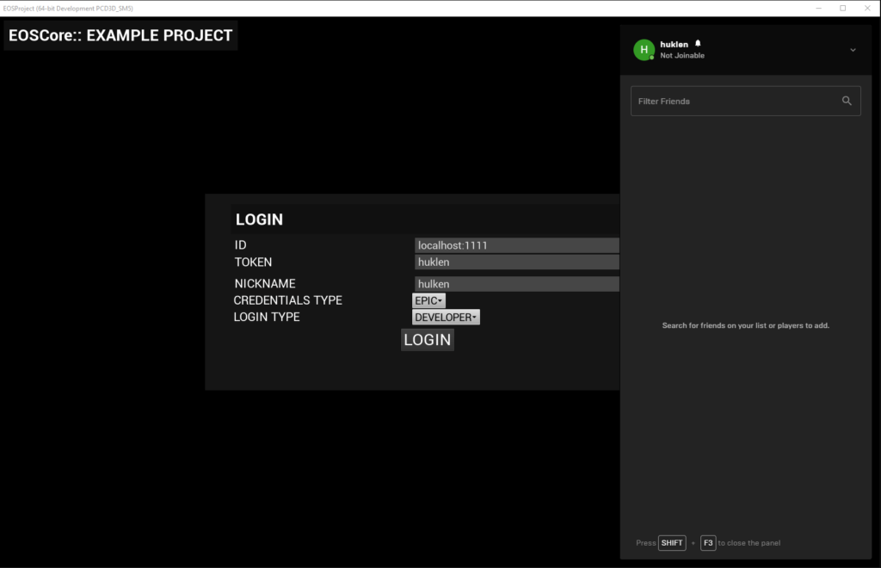Focus the Filter Friends search field

tap(746, 102)
